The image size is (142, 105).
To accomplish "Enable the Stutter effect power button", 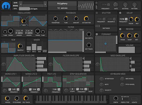I will [97, 13].
